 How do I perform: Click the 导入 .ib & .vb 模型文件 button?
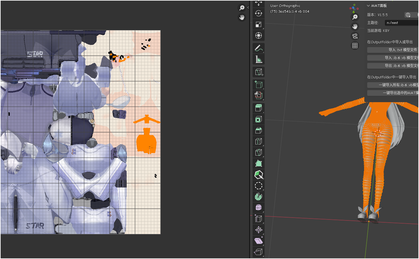tap(393, 58)
